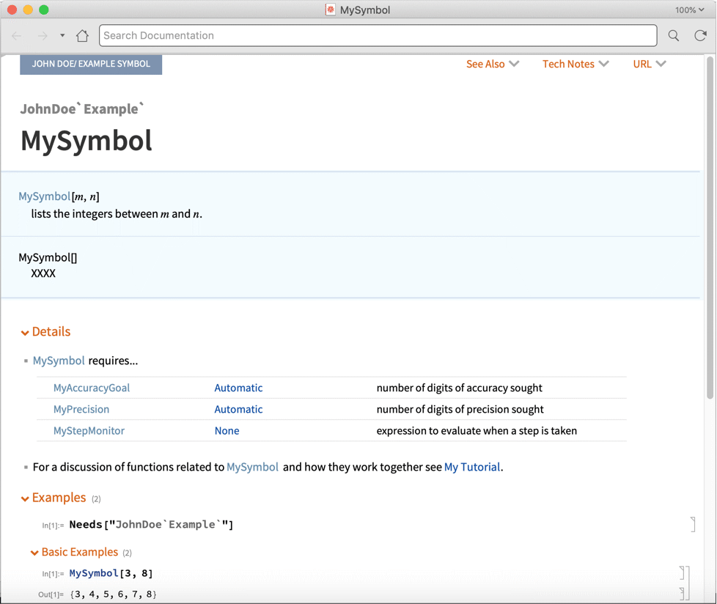Click the forward navigation arrow

coord(43,35)
